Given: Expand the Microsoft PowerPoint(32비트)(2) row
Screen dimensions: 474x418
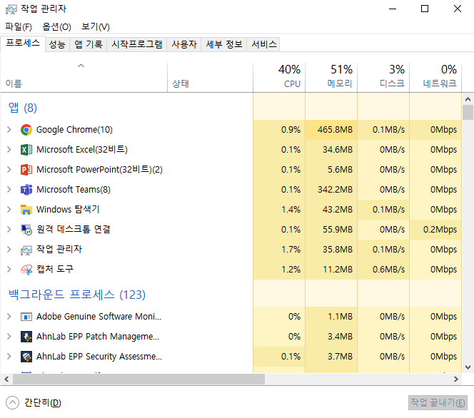Looking at the screenshot, I should (9, 170).
